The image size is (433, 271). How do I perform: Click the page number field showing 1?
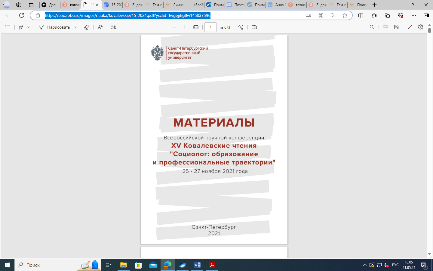[210, 27]
